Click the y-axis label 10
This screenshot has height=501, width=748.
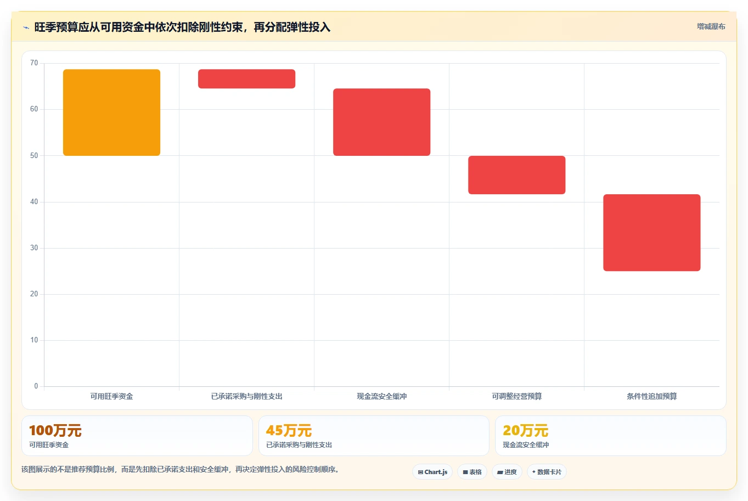[x=34, y=340]
